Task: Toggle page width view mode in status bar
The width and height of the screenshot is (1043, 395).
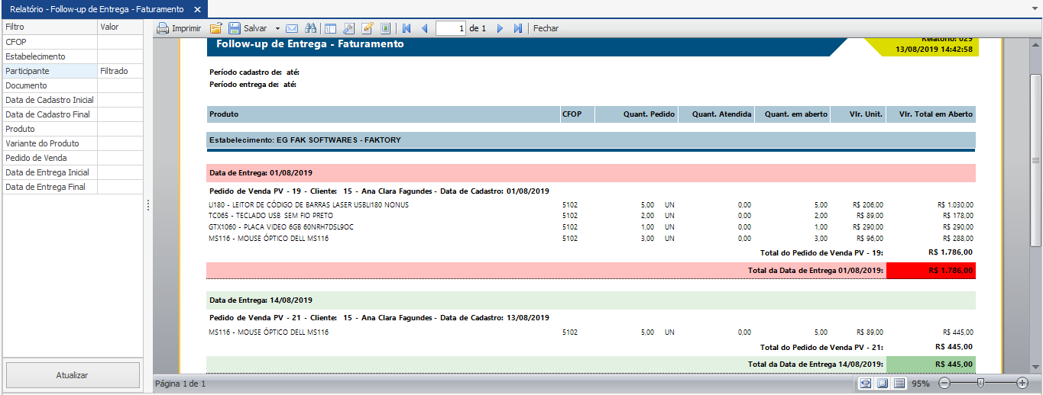Action: (x=866, y=383)
